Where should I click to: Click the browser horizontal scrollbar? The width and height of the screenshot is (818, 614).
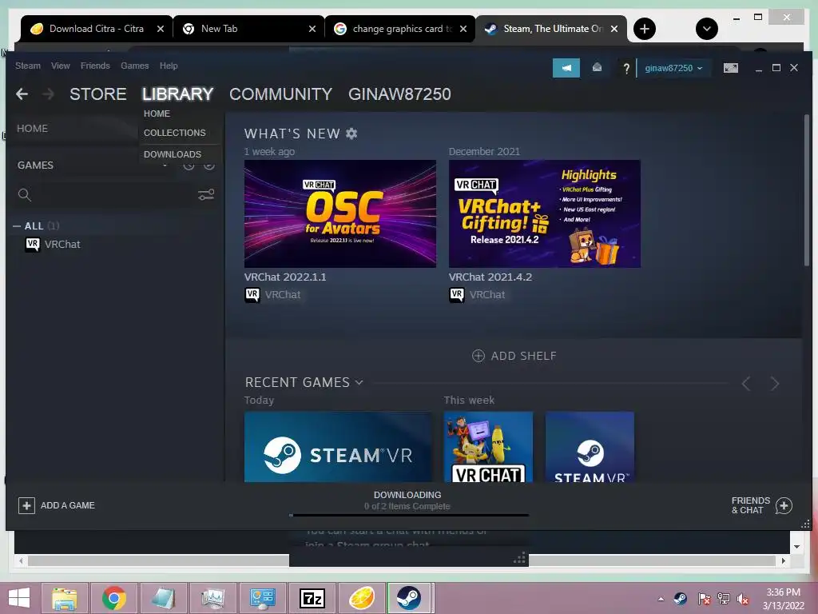(x=402, y=560)
